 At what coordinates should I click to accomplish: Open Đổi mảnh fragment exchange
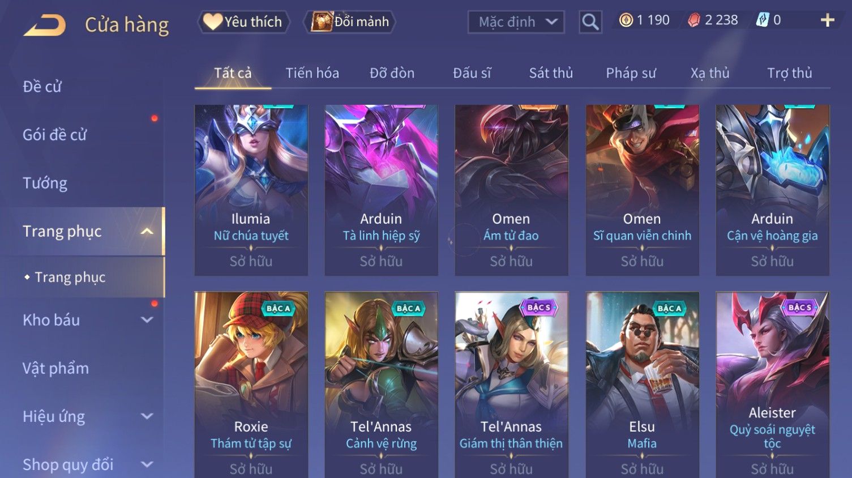coord(350,22)
